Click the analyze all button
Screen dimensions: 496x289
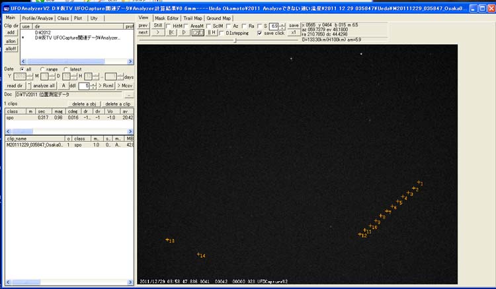tap(44, 86)
